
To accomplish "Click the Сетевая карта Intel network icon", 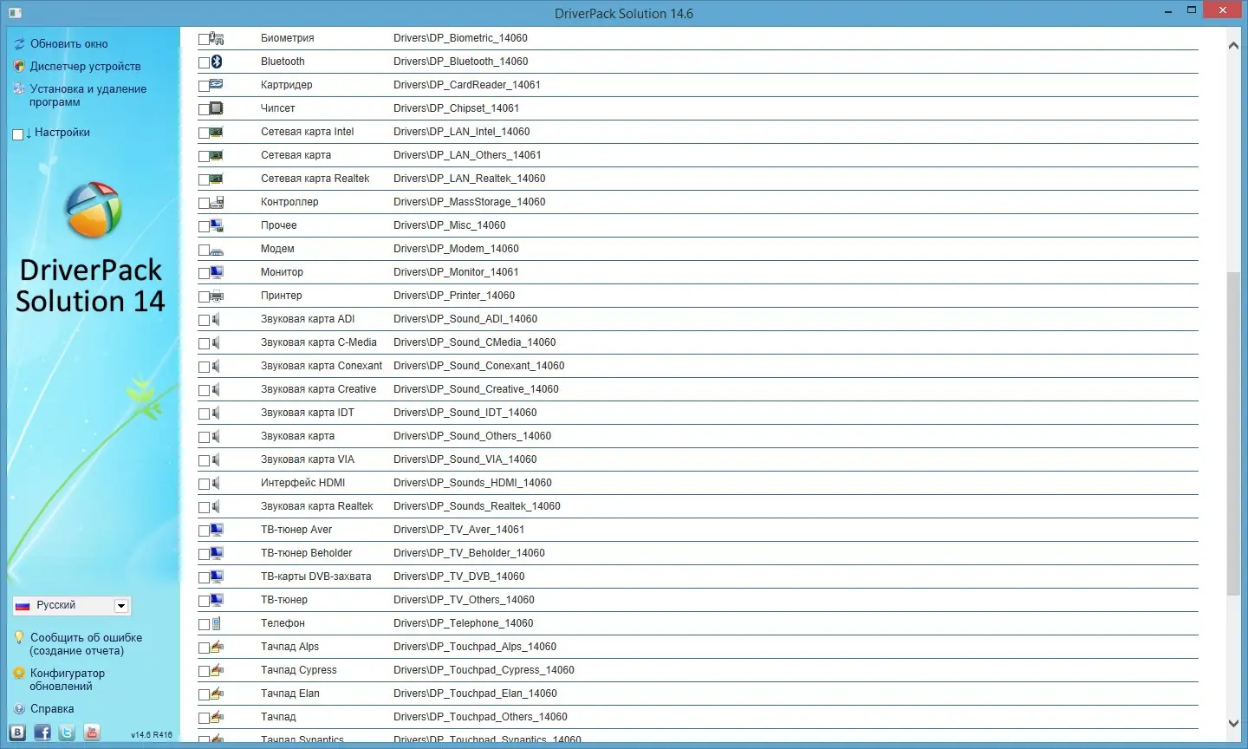I will pyautogui.click(x=217, y=132).
